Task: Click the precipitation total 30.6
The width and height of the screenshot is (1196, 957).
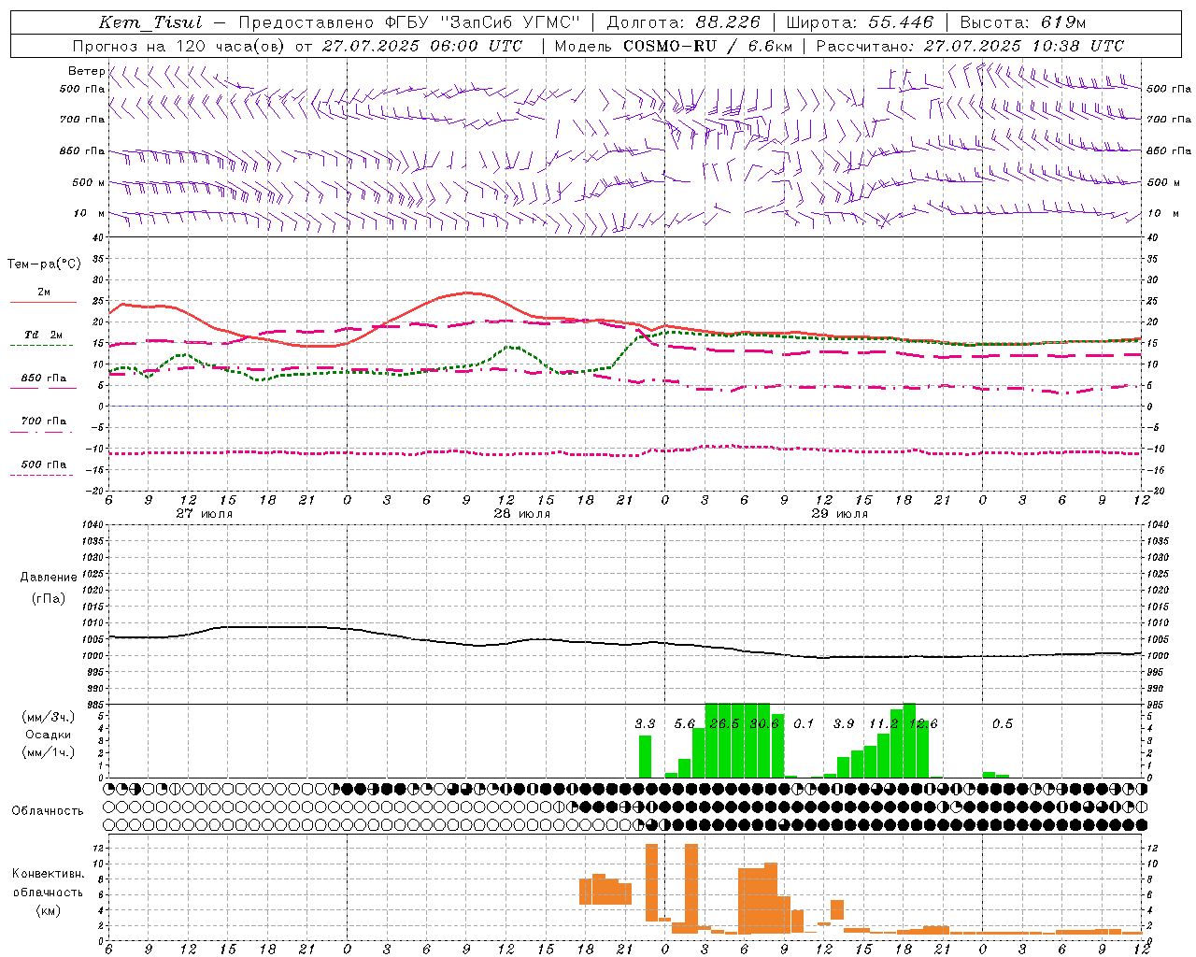Action: [764, 724]
